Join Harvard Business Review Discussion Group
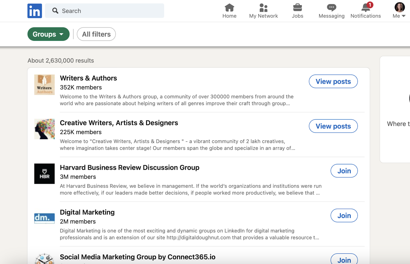 (344, 171)
